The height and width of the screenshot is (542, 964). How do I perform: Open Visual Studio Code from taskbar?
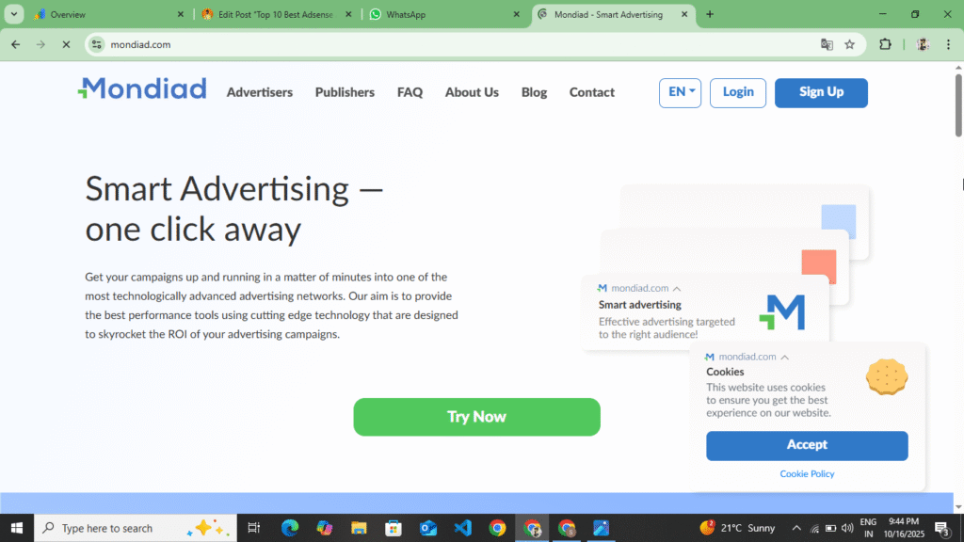(x=462, y=528)
